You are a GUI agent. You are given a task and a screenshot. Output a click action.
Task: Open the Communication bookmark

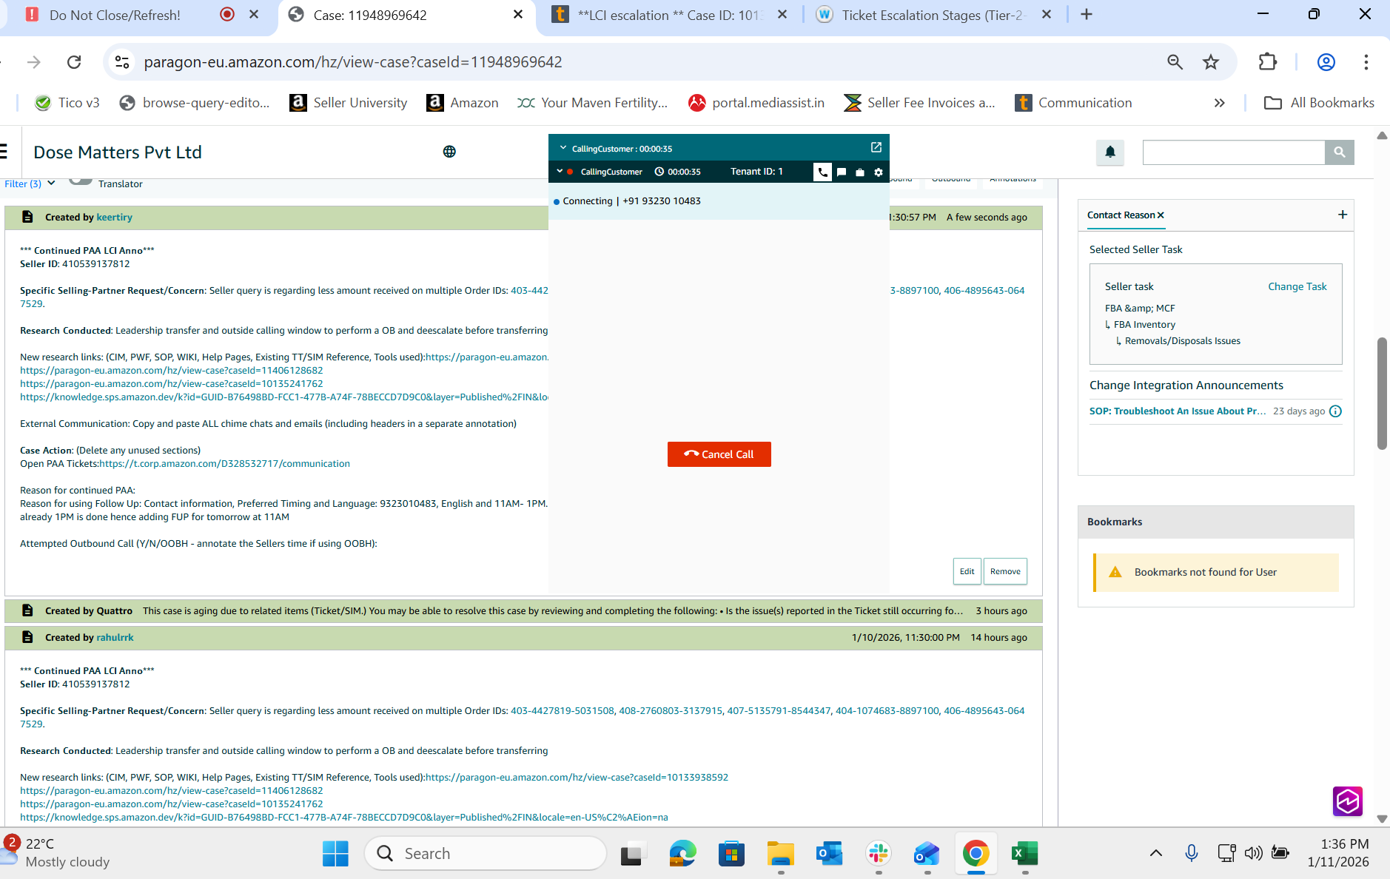coord(1074,103)
